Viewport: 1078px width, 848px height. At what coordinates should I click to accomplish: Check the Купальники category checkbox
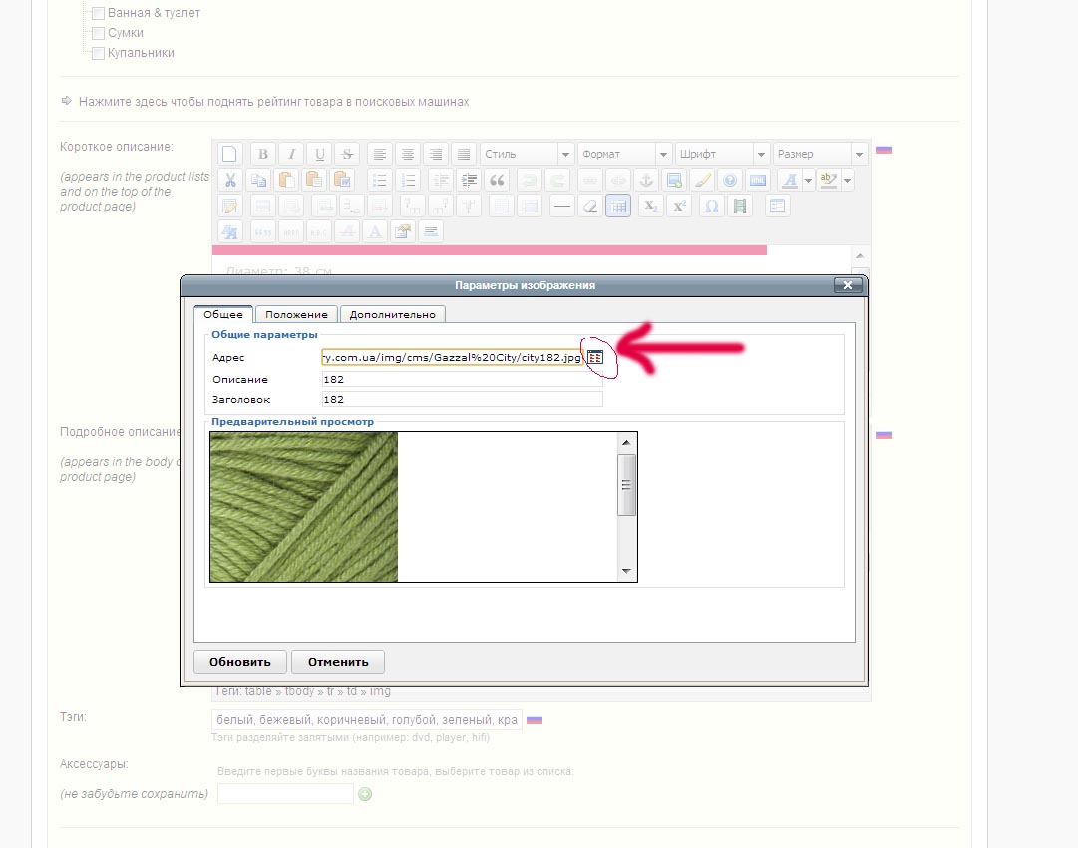pyautogui.click(x=99, y=53)
